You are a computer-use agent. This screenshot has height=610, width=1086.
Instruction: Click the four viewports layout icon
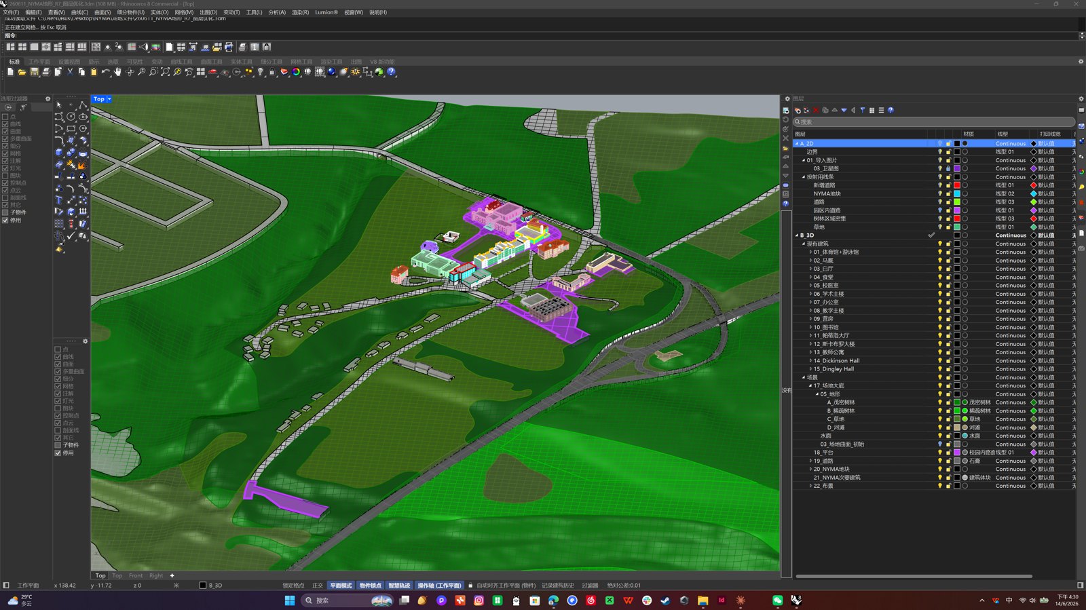(x=201, y=72)
